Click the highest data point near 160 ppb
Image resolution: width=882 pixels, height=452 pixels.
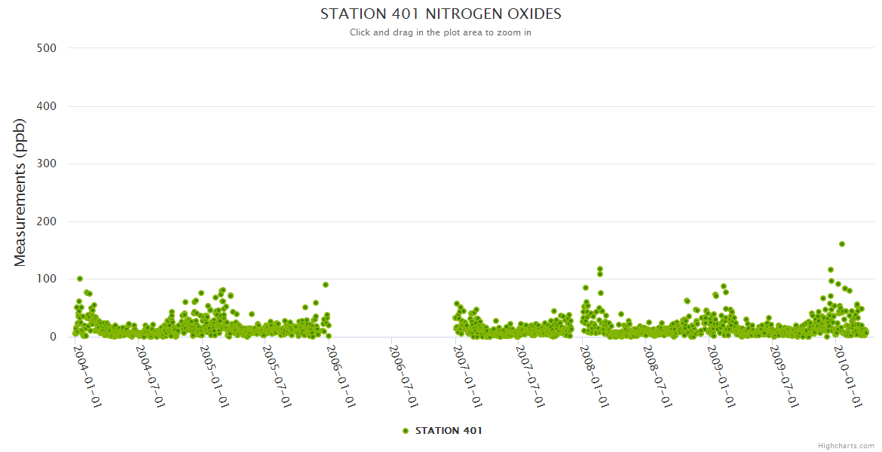[842, 244]
